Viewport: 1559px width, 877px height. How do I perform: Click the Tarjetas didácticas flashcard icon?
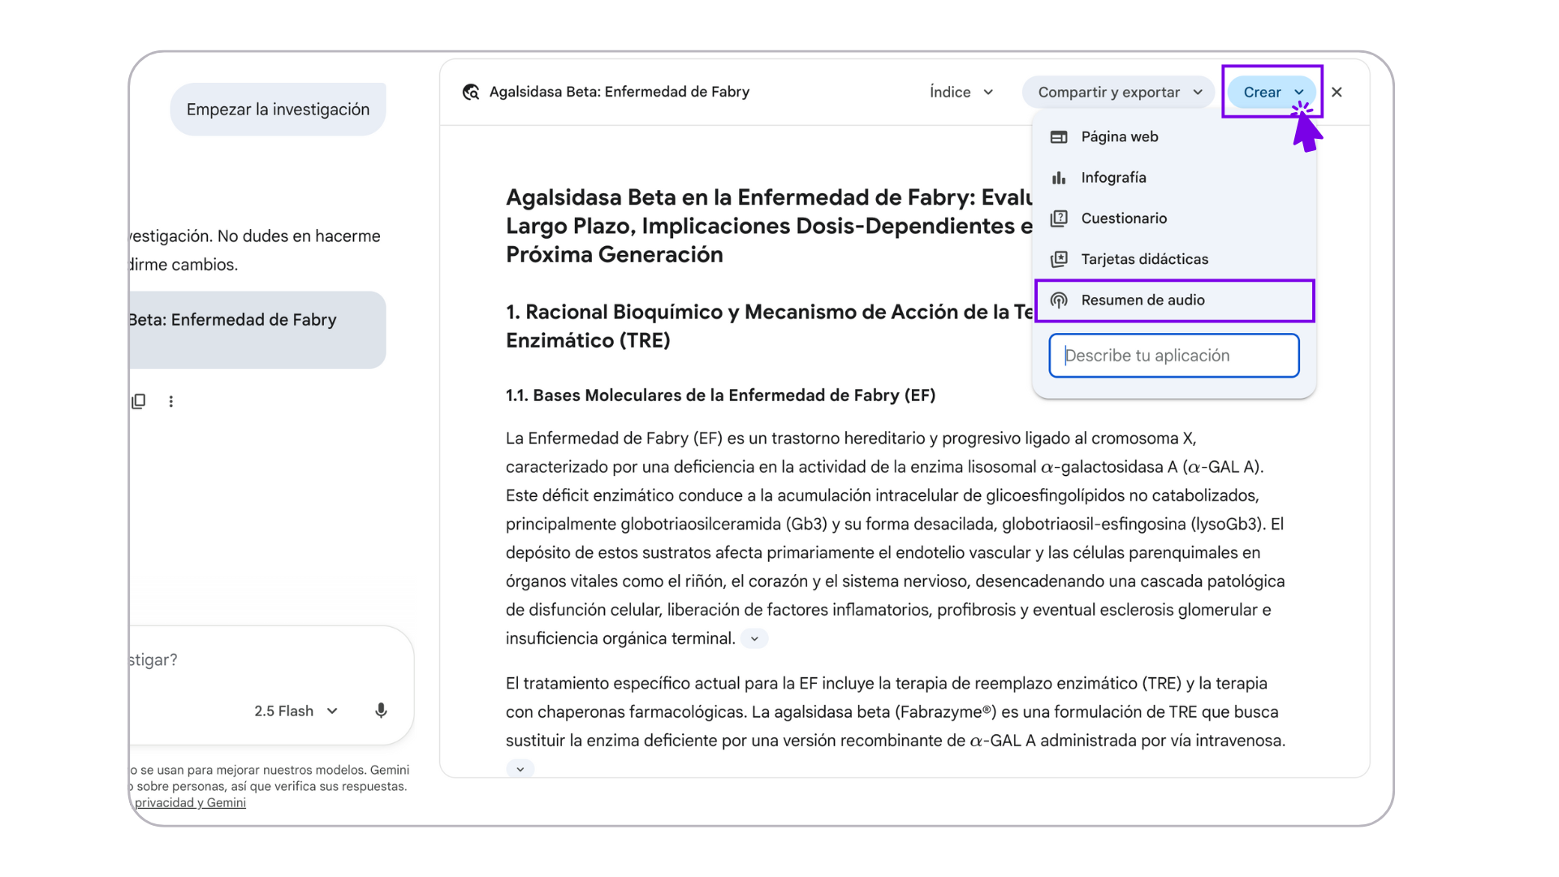(1059, 259)
